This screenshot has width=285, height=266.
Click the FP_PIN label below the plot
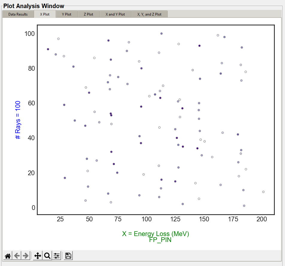[160, 240]
